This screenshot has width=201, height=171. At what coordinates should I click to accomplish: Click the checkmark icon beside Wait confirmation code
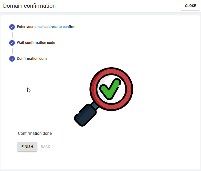pyautogui.click(x=12, y=43)
